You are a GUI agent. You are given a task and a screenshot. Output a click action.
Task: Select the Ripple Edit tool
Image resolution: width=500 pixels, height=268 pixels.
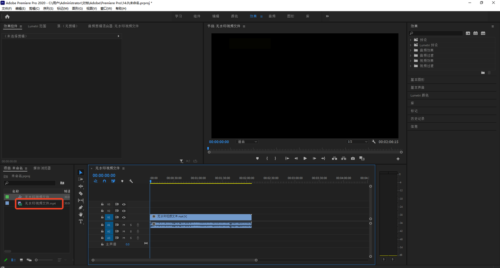pyautogui.click(x=81, y=186)
